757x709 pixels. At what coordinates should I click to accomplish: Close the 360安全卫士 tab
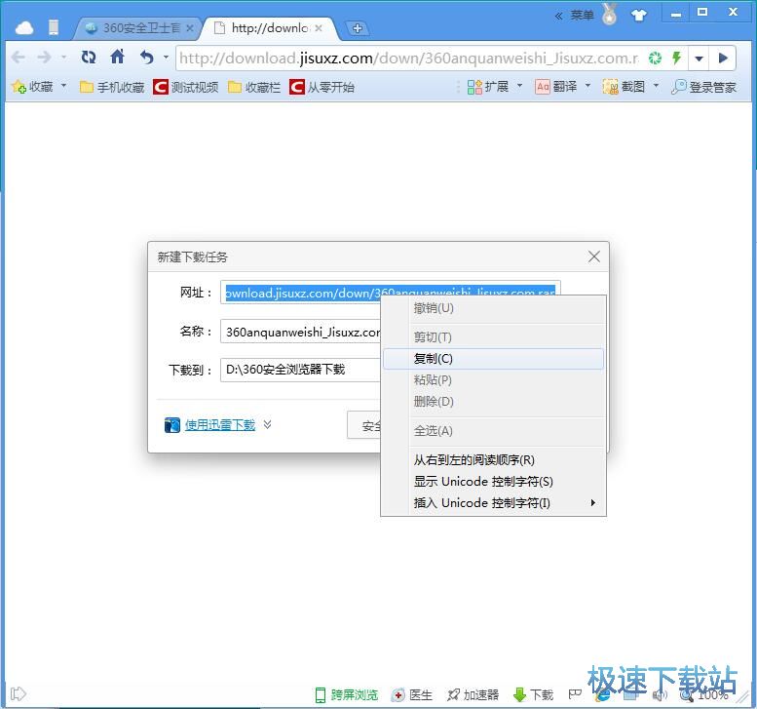190,28
